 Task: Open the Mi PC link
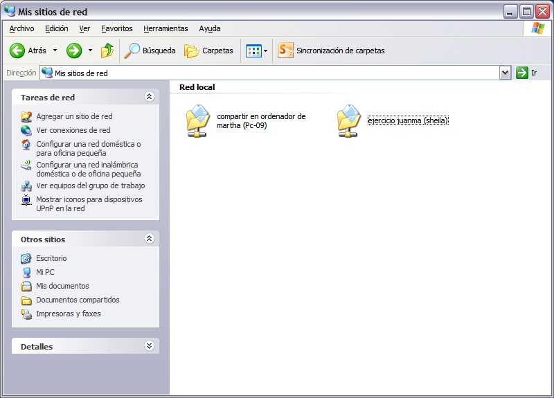45,272
